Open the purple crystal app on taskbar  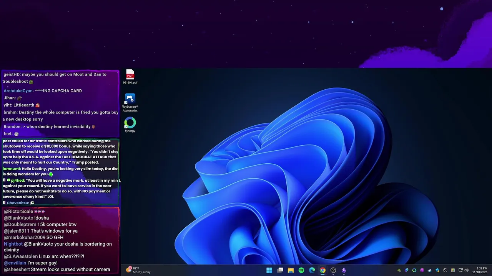point(344,270)
